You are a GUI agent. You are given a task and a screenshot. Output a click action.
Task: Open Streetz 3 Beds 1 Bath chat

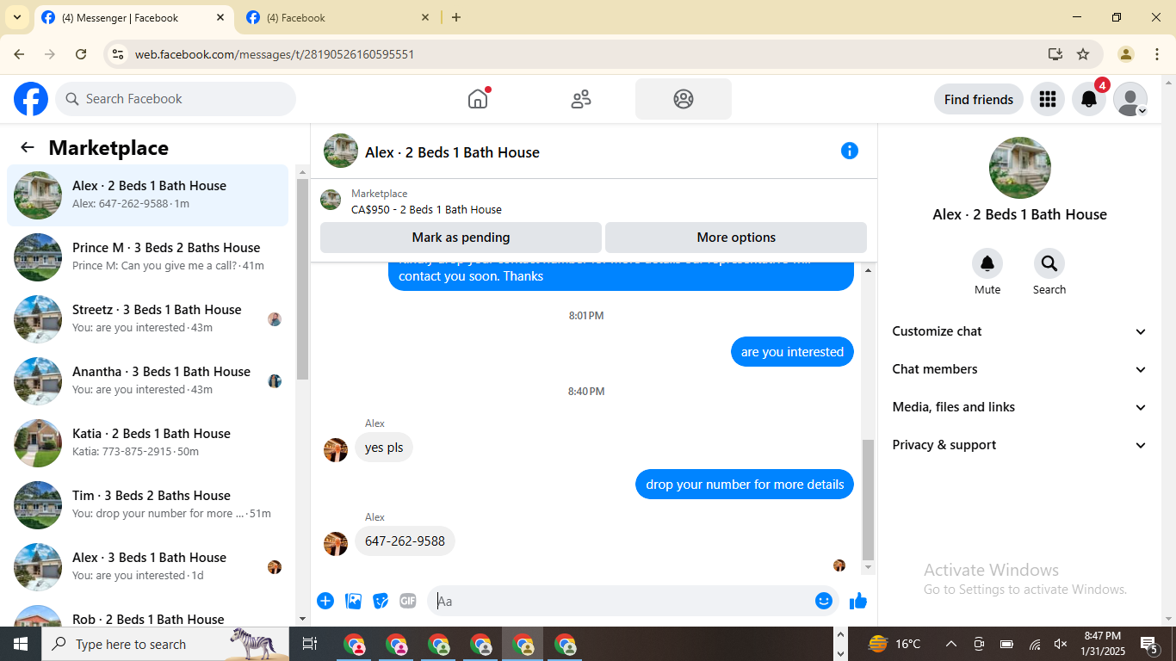[x=148, y=319]
